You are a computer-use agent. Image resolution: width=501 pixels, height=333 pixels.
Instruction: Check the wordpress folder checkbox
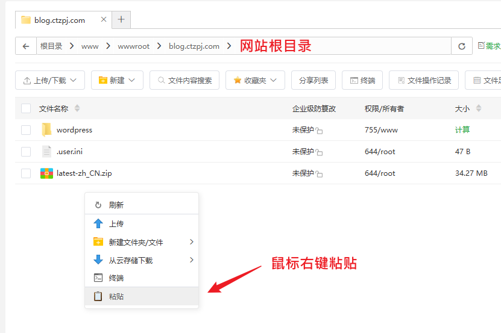point(26,130)
